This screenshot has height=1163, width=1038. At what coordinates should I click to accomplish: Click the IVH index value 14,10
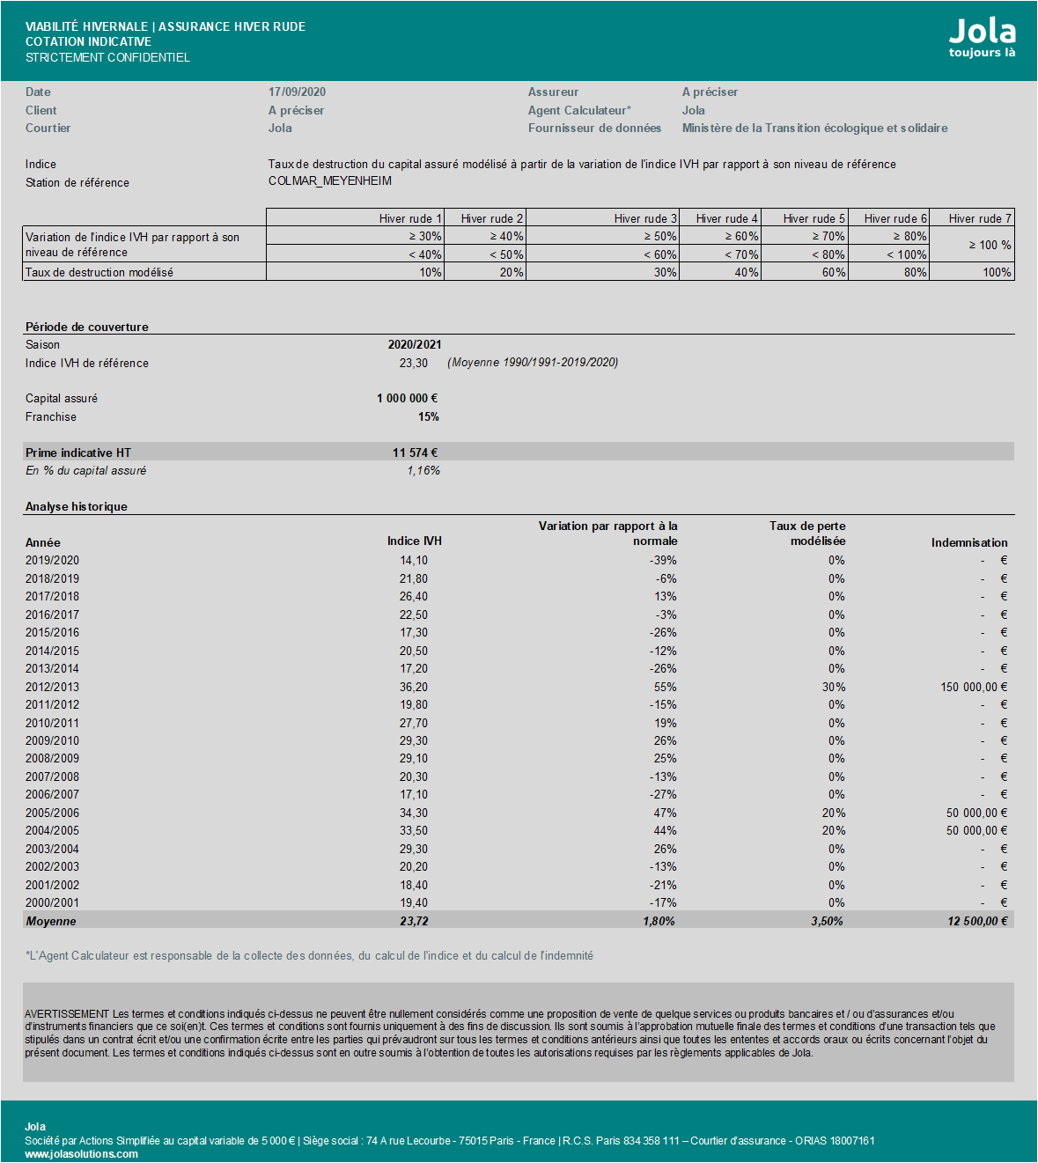tap(414, 560)
